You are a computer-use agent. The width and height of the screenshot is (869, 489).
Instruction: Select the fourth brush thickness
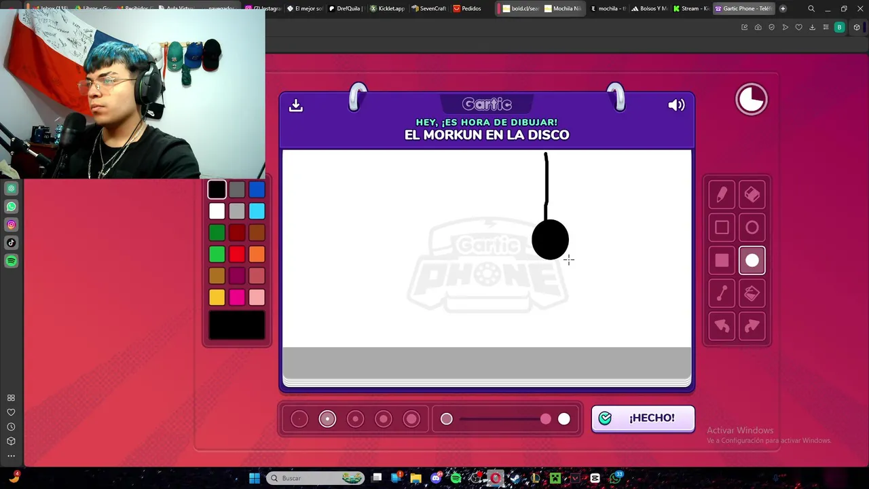384,419
